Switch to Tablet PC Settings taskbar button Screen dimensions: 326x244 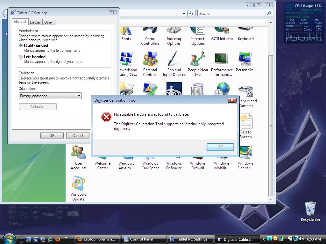(190, 239)
